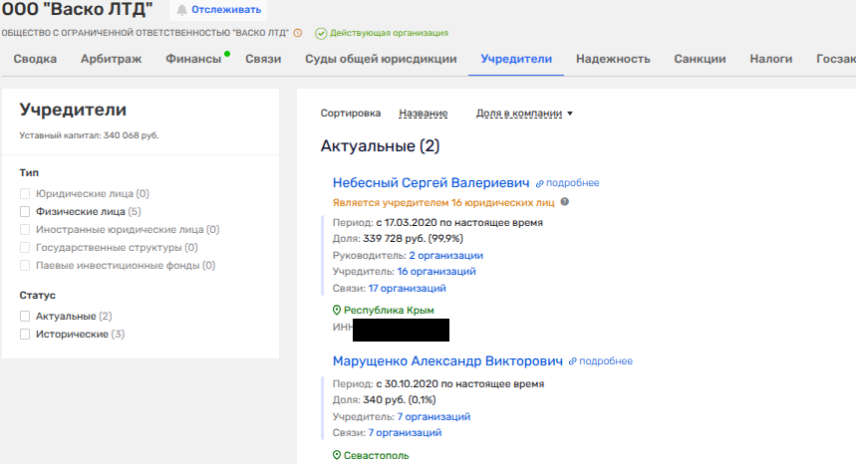Click the clock icon beside organization full name

point(298,33)
